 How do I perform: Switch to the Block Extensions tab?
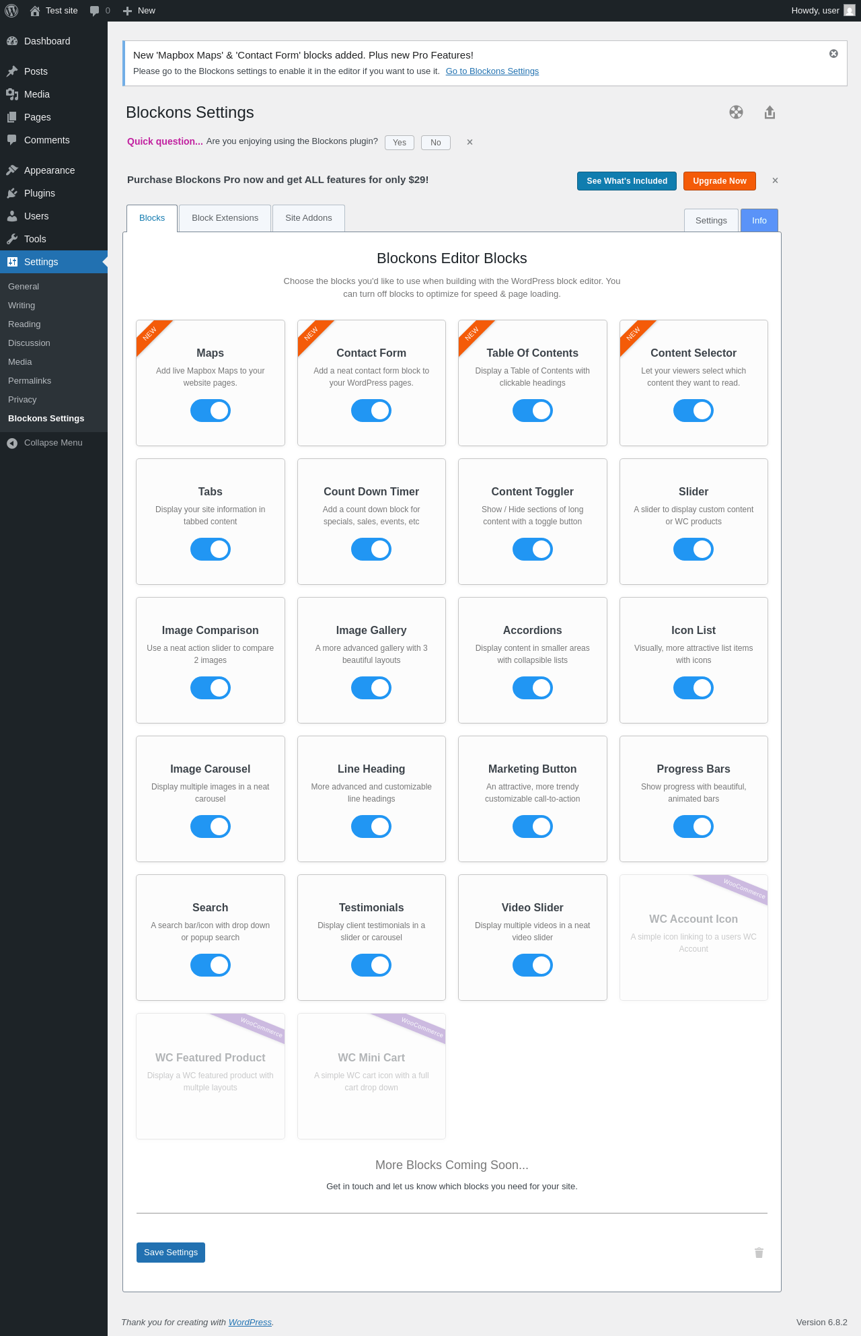click(225, 218)
